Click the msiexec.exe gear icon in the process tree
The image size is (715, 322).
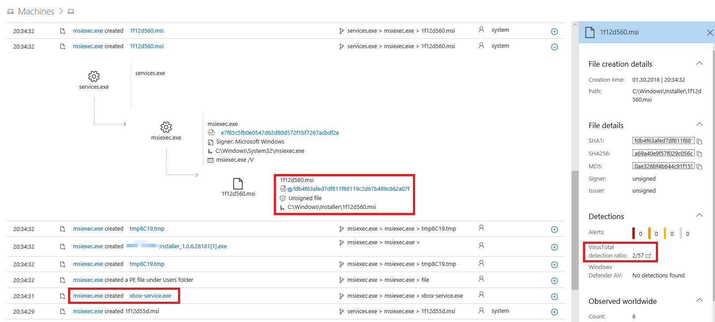click(166, 127)
